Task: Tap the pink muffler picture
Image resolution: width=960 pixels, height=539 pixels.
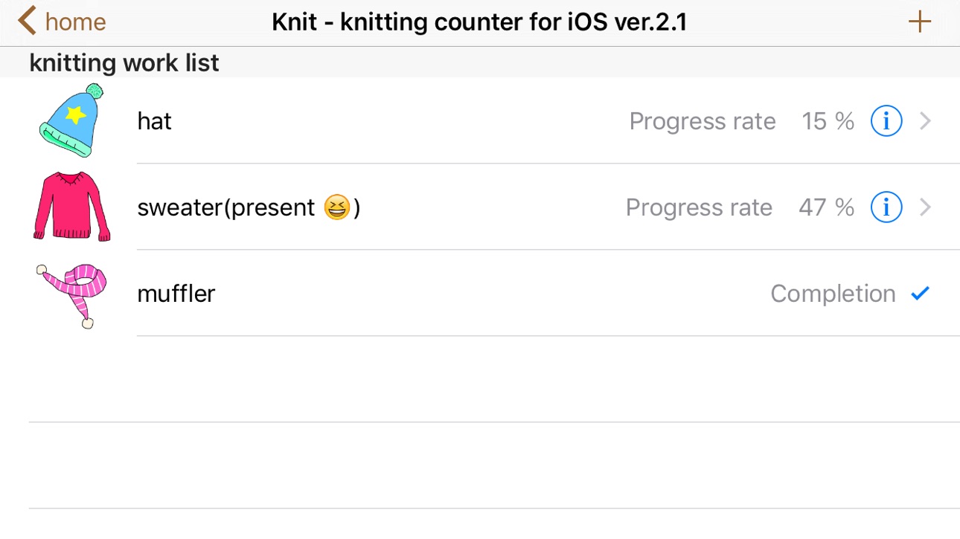Action: (71, 295)
